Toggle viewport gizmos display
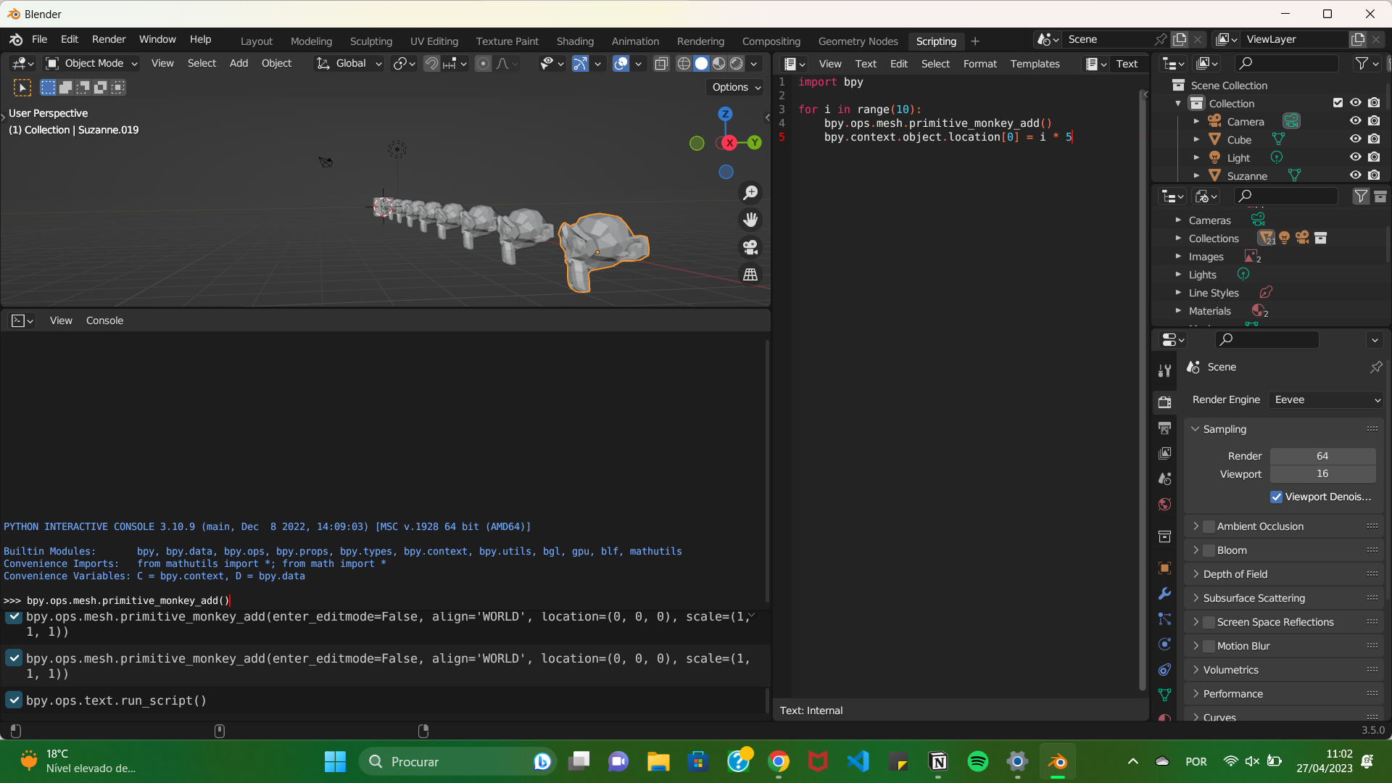Viewport: 1392px width, 783px height. tap(580, 64)
